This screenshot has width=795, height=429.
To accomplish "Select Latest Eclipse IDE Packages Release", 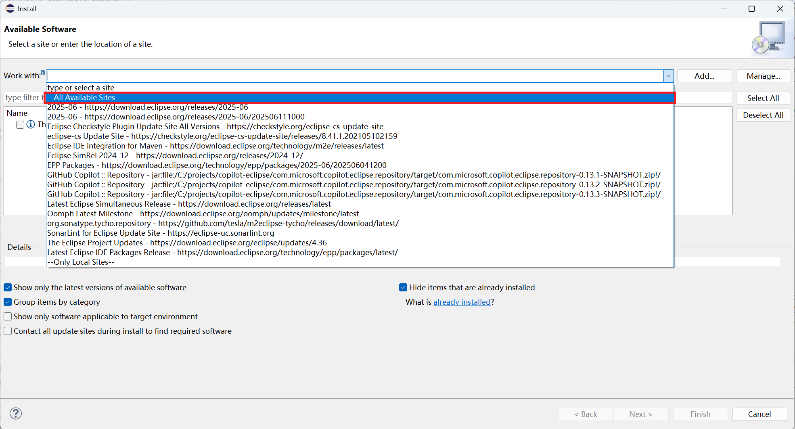I will coord(360,252).
